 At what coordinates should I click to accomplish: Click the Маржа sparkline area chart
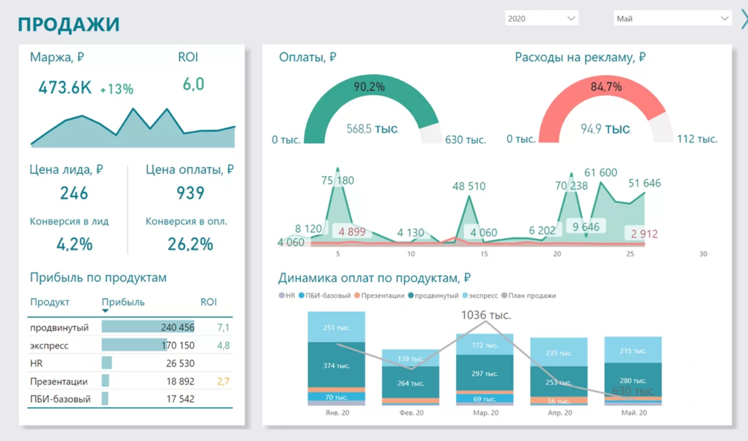click(x=133, y=128)
